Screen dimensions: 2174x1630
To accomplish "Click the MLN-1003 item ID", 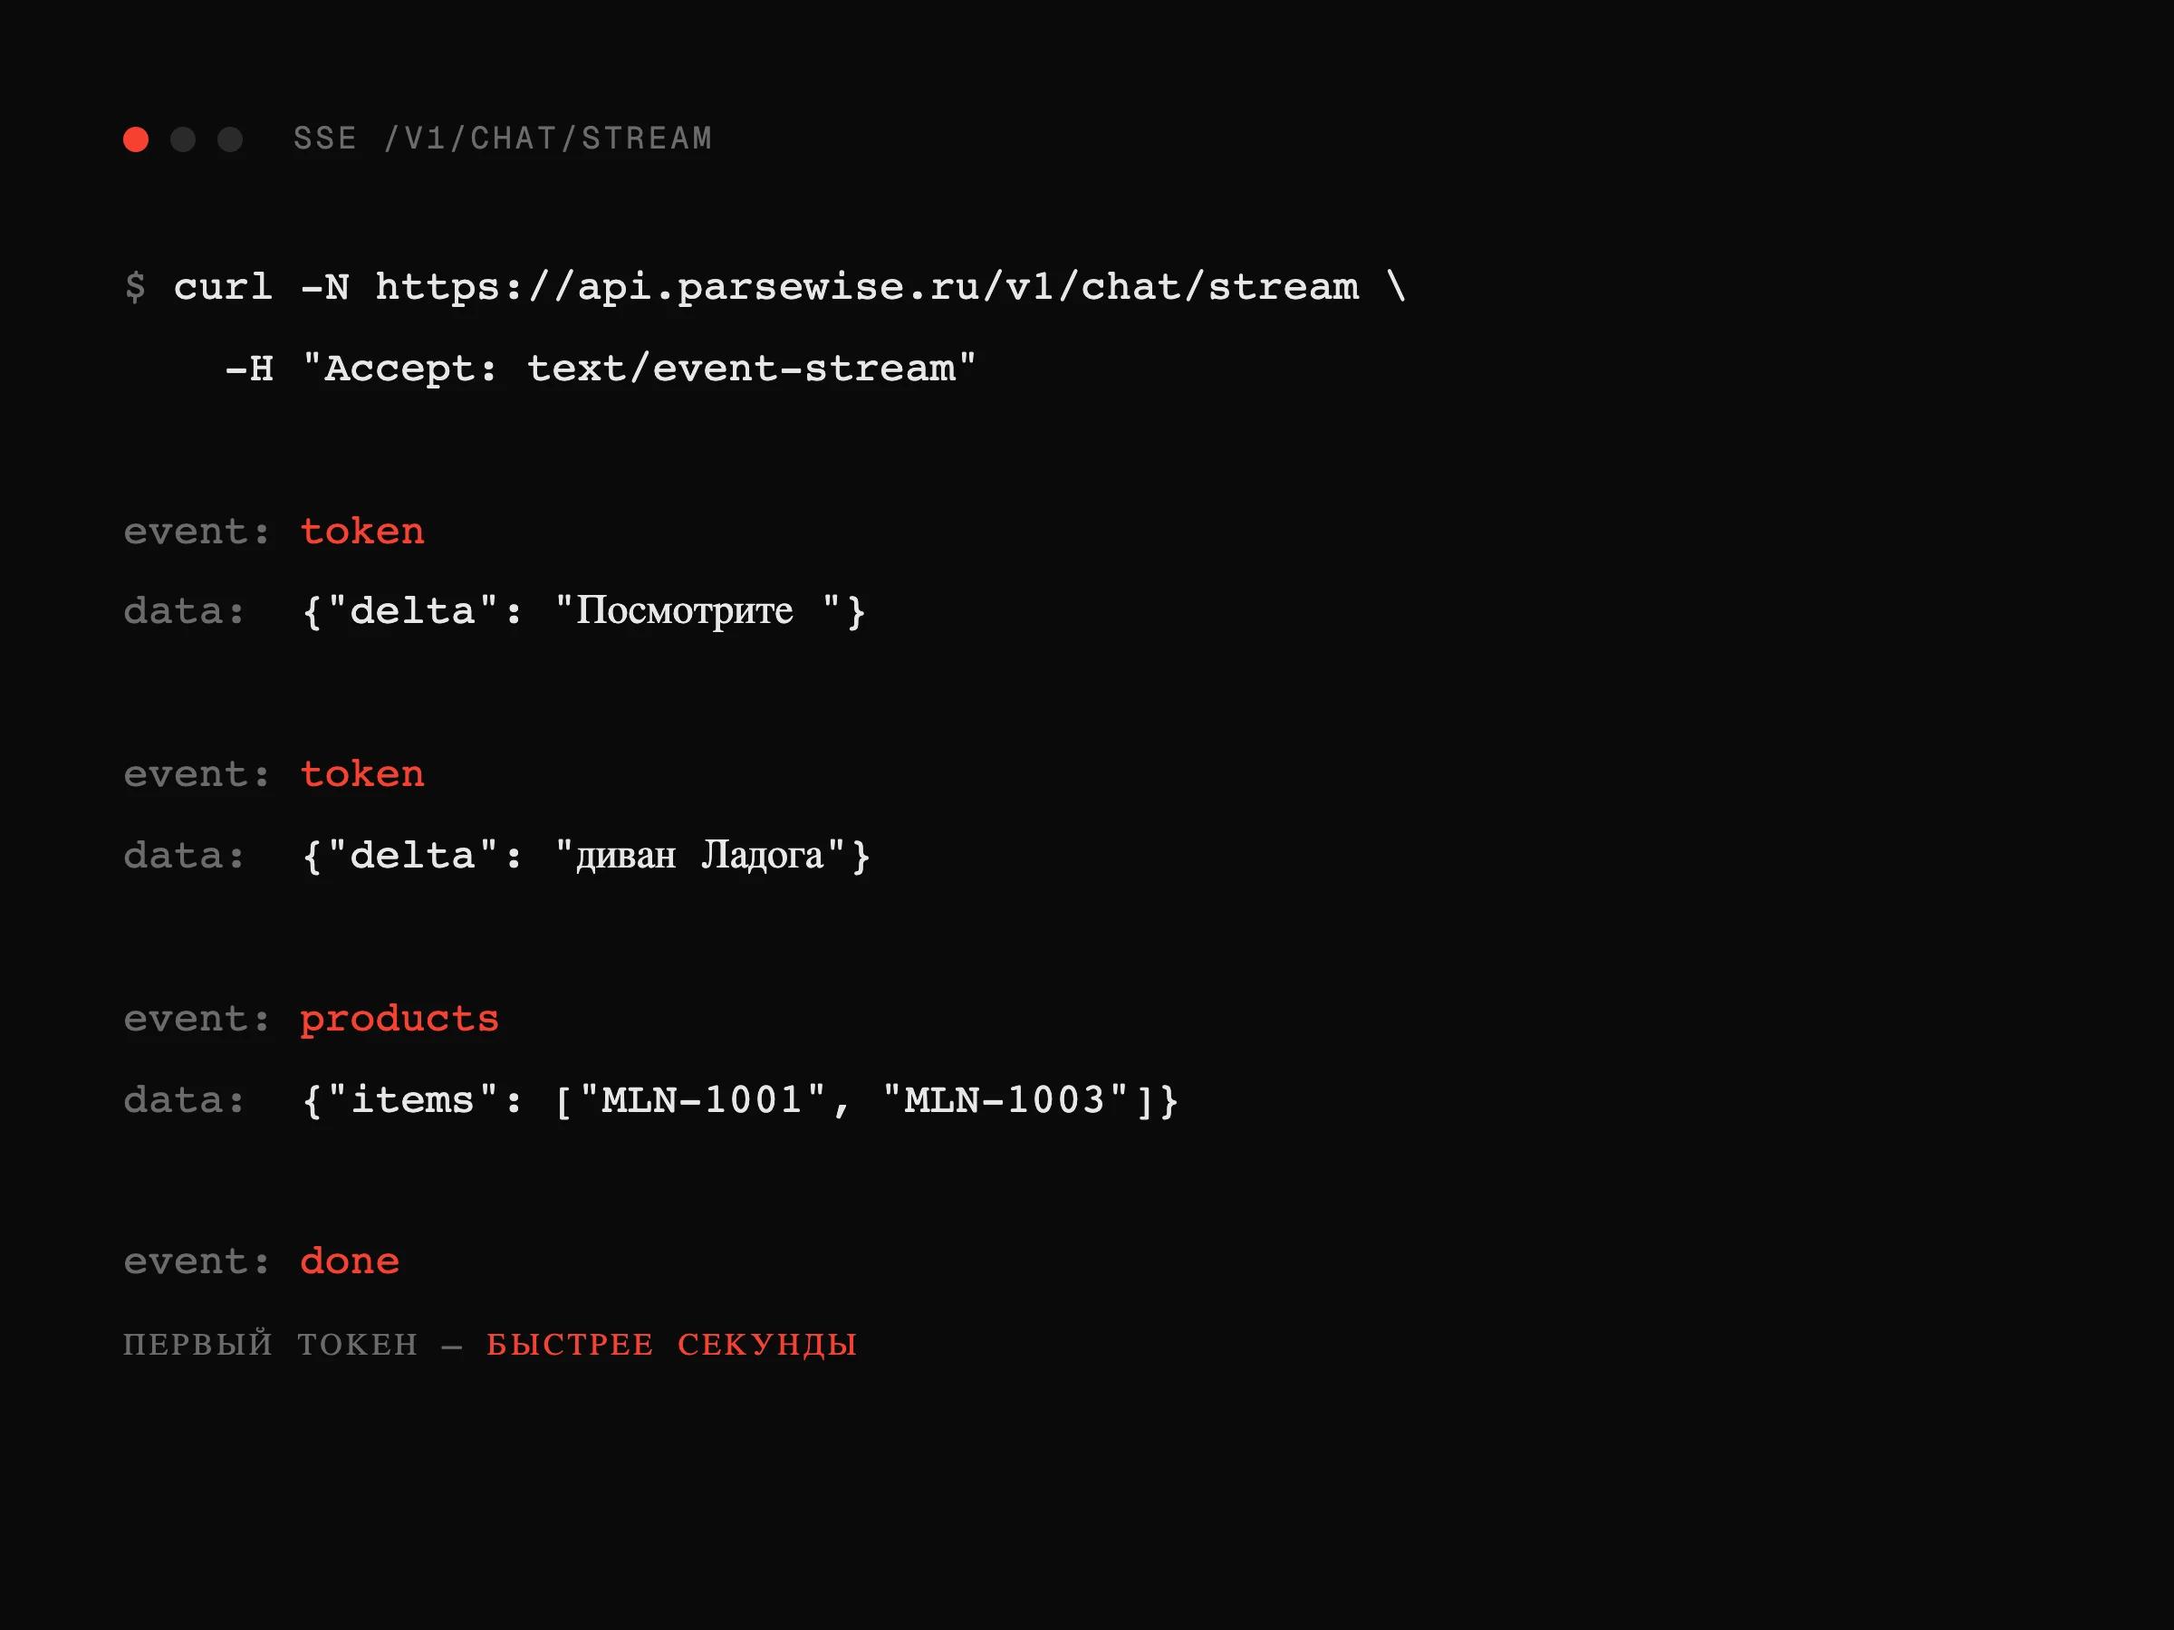I will coord(1005,1100).
